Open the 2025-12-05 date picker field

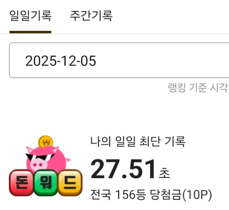[x=119, y=60]
